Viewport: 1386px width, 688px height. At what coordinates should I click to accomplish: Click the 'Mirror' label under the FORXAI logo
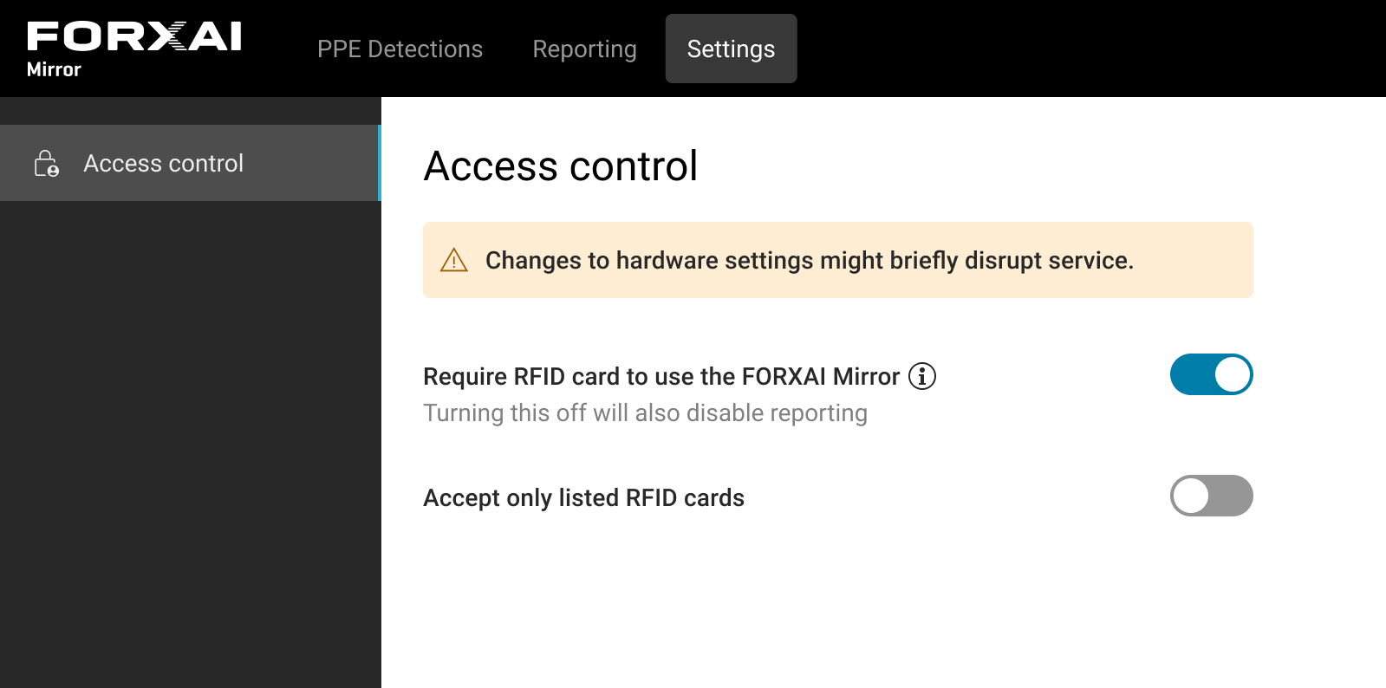pyautogui.click(x=54, y=69)
